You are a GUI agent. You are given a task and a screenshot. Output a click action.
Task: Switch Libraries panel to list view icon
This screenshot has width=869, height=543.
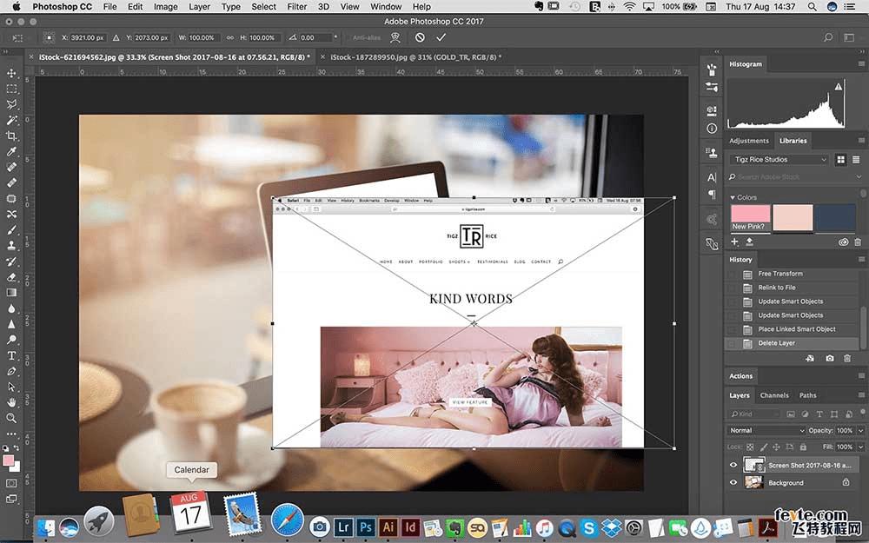coord(858,160)
